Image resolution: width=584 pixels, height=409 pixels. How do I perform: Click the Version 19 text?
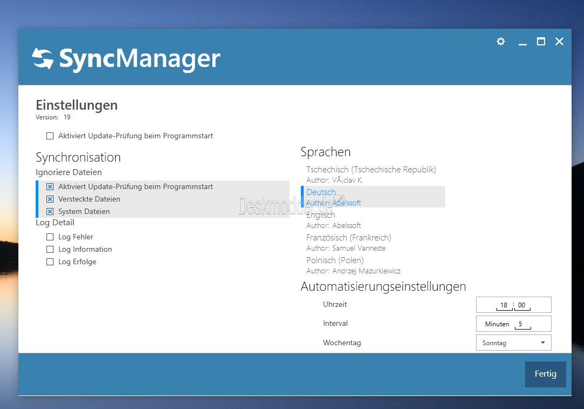(x=53, y=117)
